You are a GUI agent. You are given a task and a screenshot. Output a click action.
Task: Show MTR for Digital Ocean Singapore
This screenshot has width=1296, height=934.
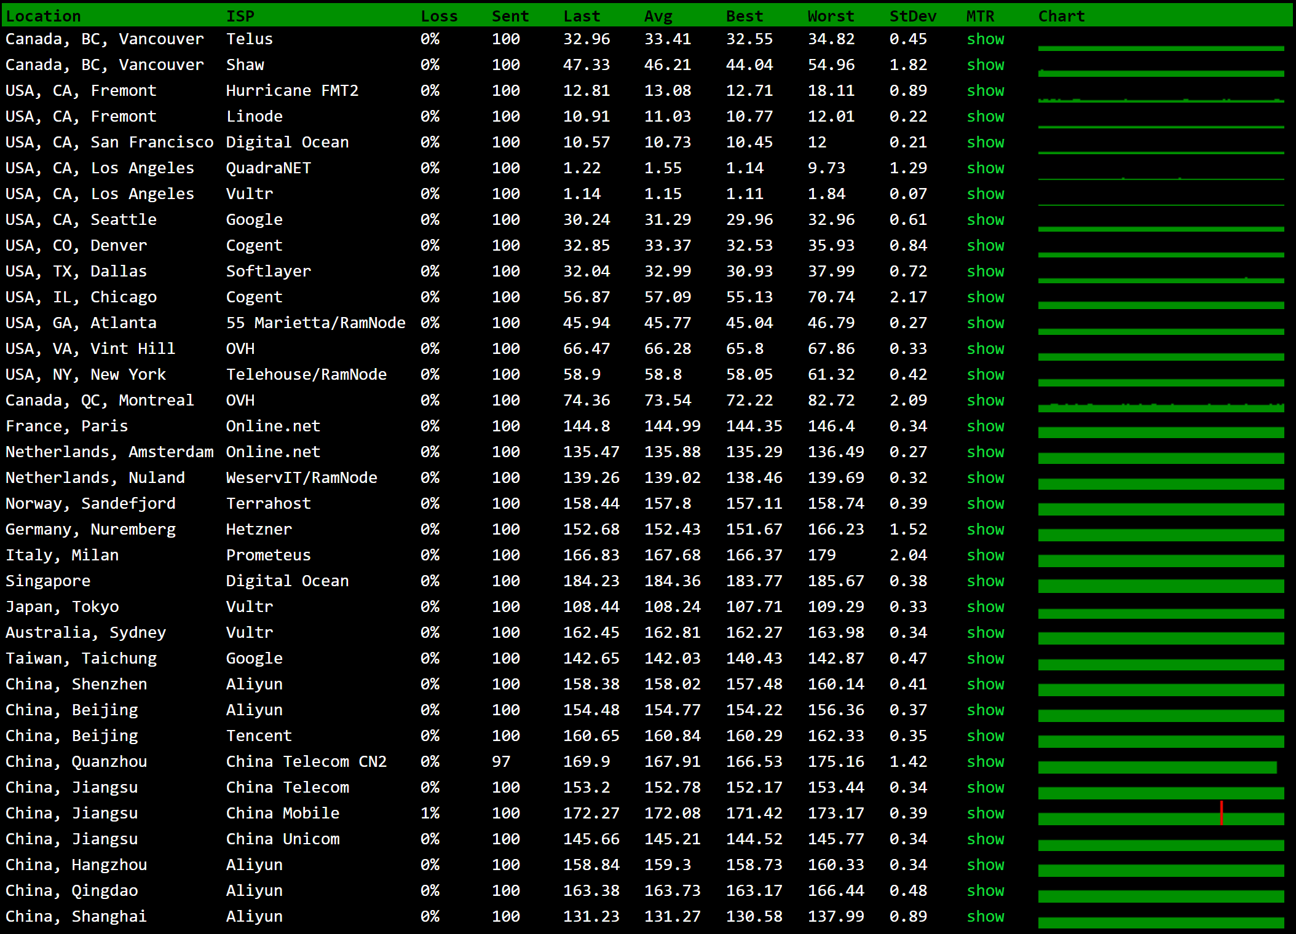(986, 581)
